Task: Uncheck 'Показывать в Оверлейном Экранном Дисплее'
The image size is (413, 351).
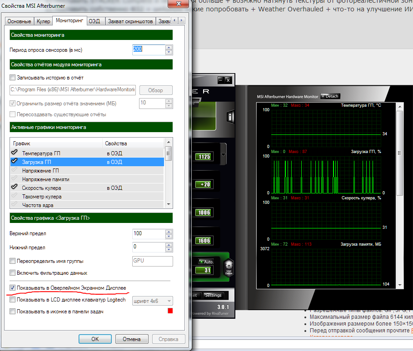Action: pyautogui.click(x=12, y=288)
